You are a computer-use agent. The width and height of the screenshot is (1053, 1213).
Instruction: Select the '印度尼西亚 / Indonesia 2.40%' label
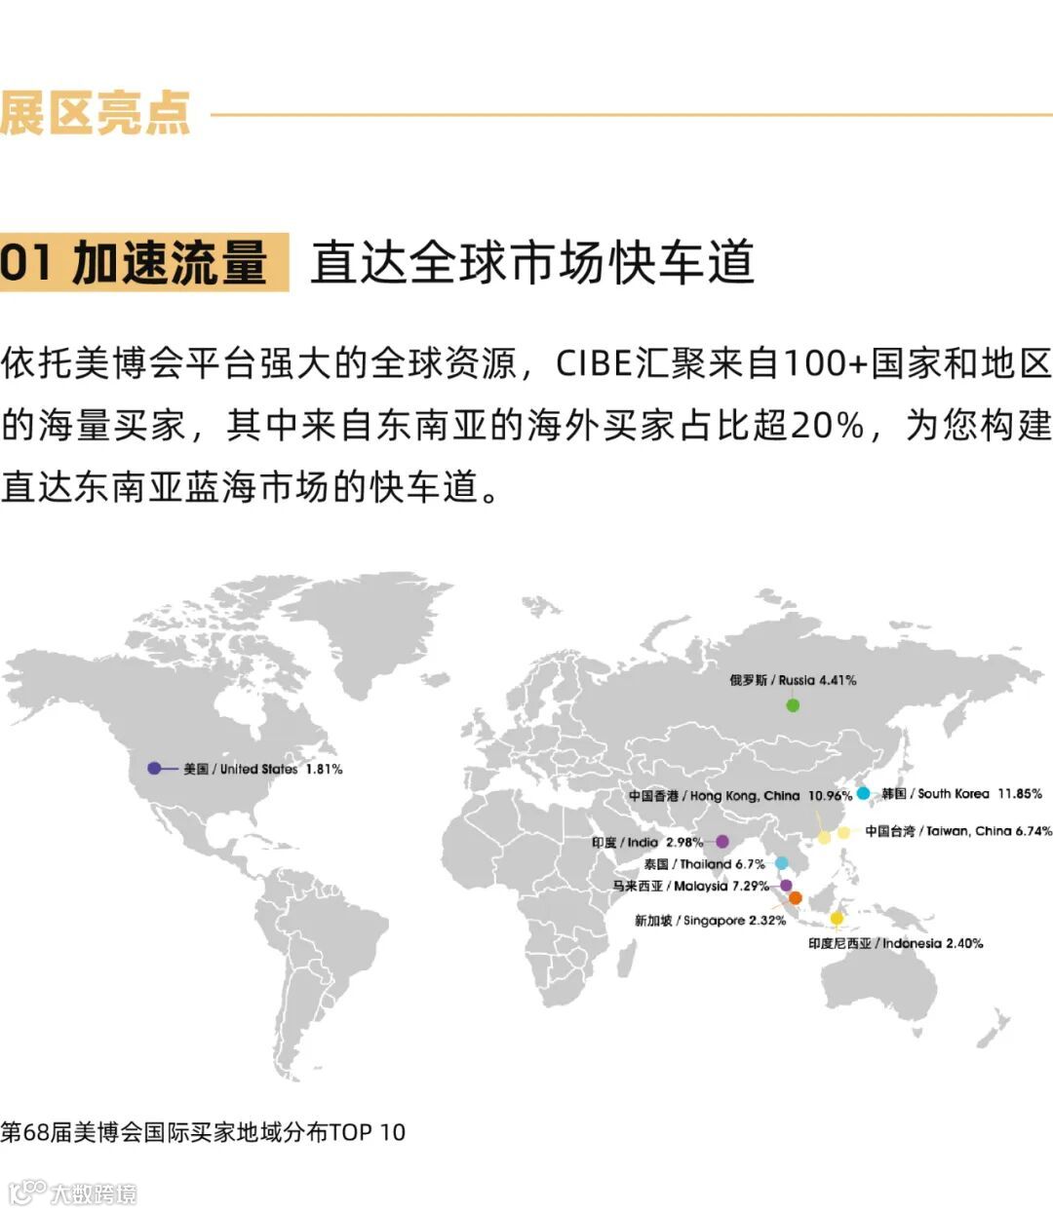[895, 943]
